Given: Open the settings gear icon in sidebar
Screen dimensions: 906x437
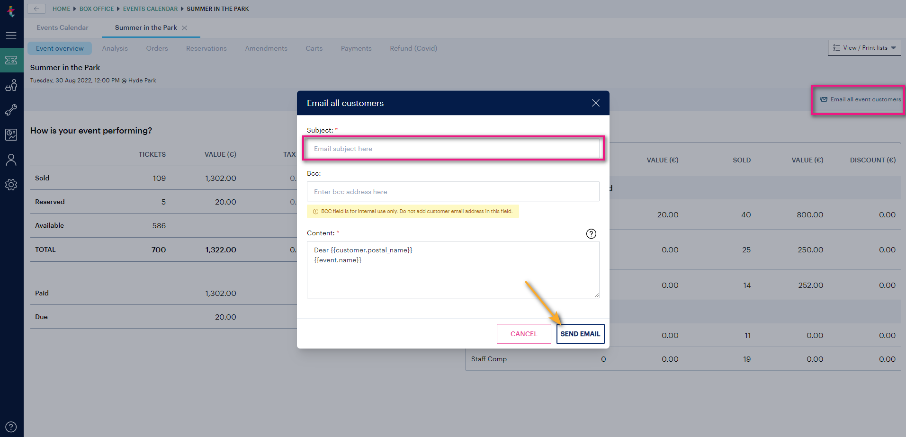Looking at the screenshot, I should 11,185.
